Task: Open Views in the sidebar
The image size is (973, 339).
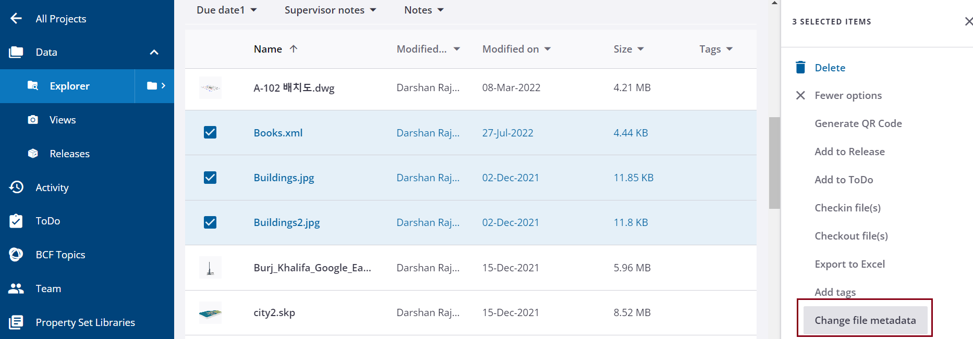Action: 63,120
